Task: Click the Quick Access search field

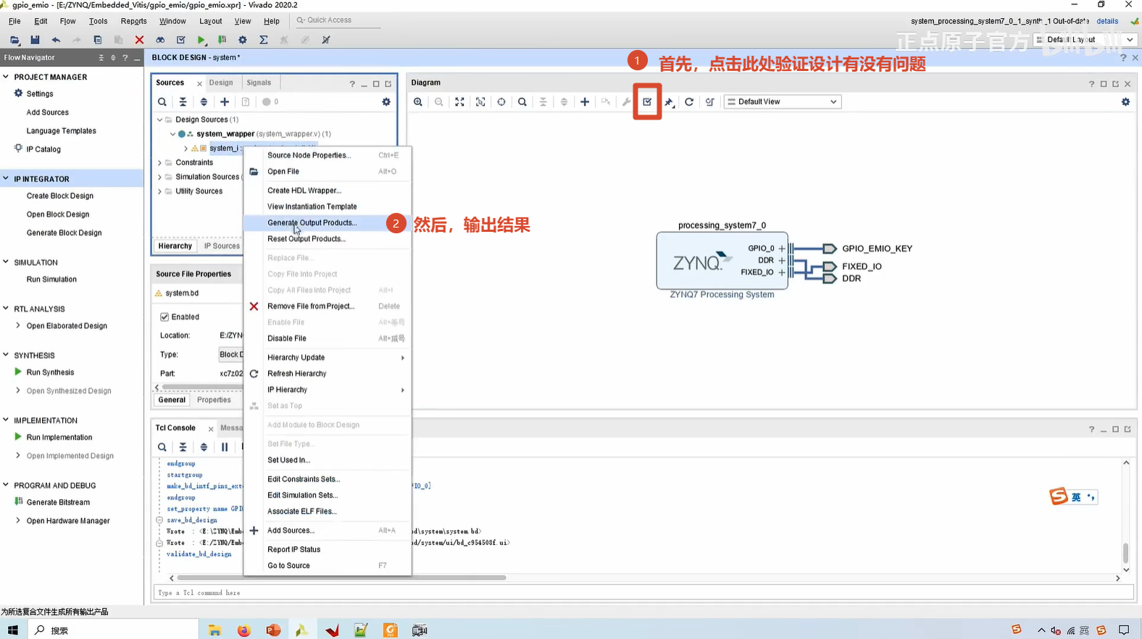Action: (x=337, y=20)
